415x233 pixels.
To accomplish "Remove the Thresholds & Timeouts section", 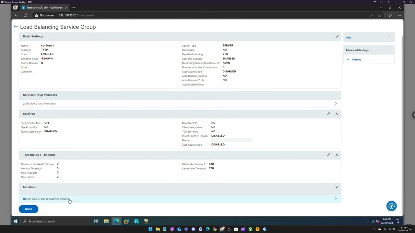I will coord(337,155).
